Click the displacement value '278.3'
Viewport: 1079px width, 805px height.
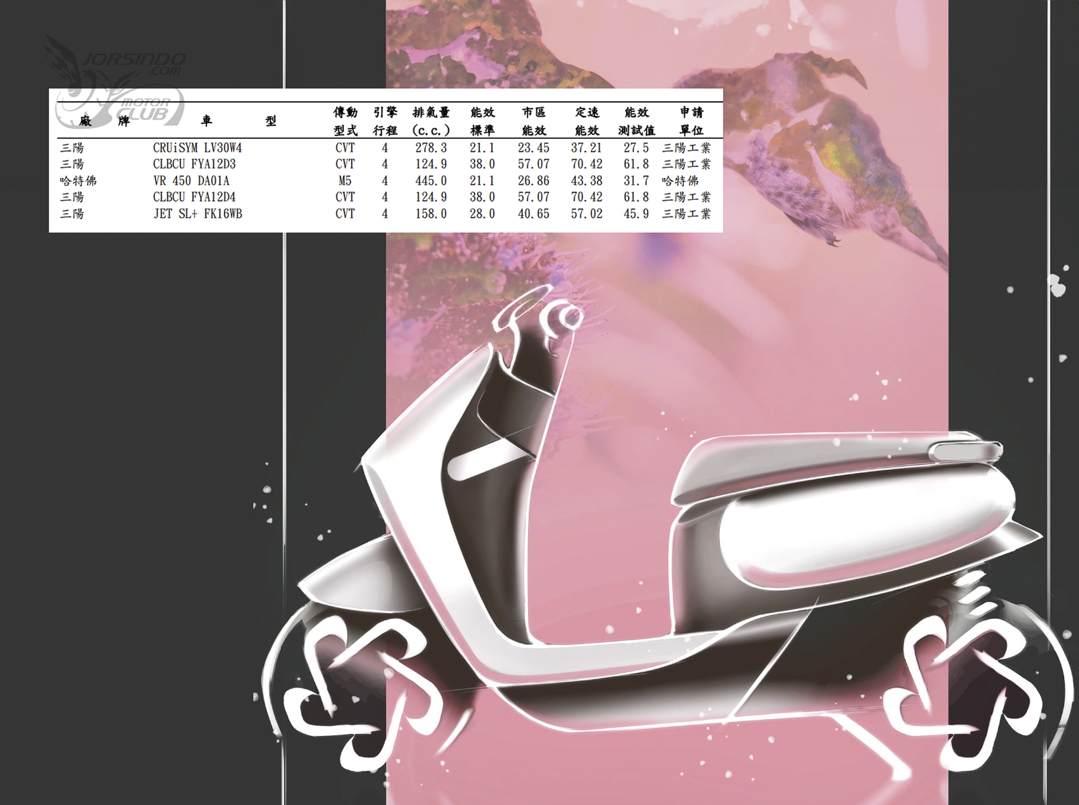431,148
